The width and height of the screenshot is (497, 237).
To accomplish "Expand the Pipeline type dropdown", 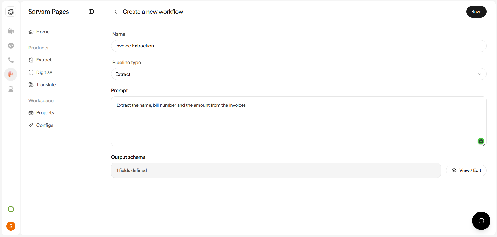I will pos(299,74).
